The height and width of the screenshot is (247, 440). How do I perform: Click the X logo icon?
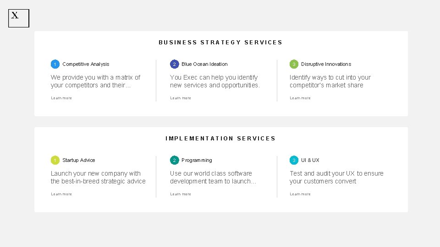(x=18, y=18)
